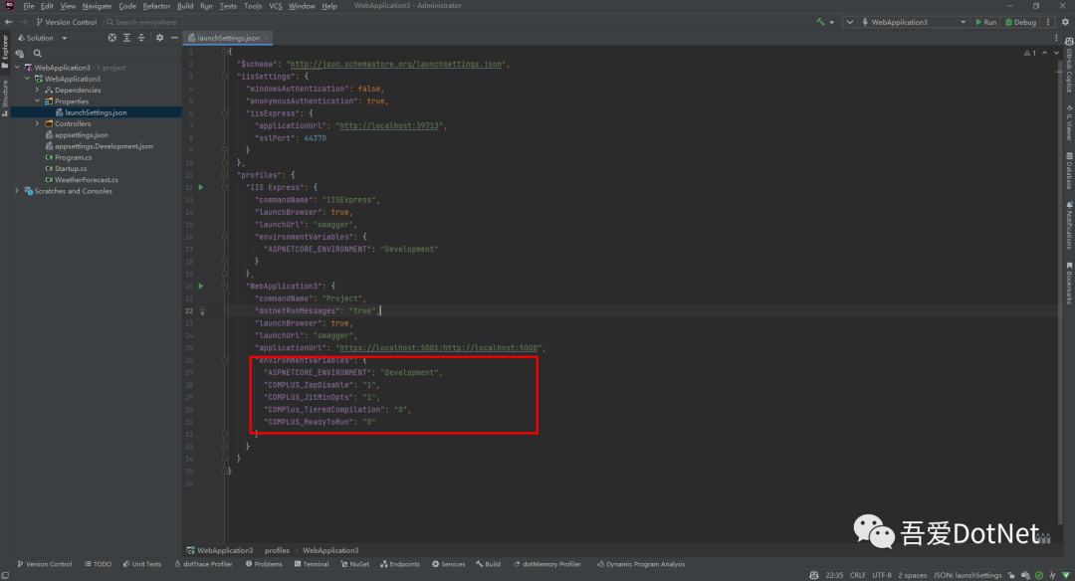Click UTF-8 encoding in status bar
The height and width of the screenshot is (581, 1075).
[x=882, y=575]
